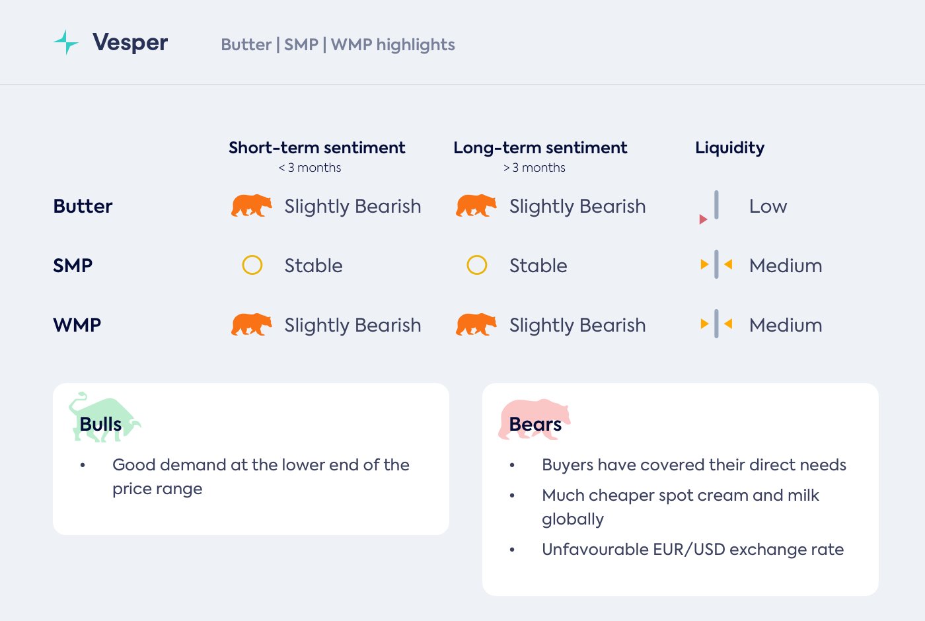The image size is (925, 621).
Task: Click the SMP row label
Action: point(73,266)
